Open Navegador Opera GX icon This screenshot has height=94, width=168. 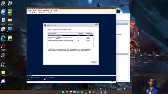point(3,48)
